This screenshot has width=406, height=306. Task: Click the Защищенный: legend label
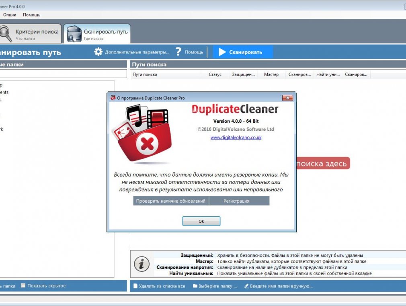pos(197,255)
